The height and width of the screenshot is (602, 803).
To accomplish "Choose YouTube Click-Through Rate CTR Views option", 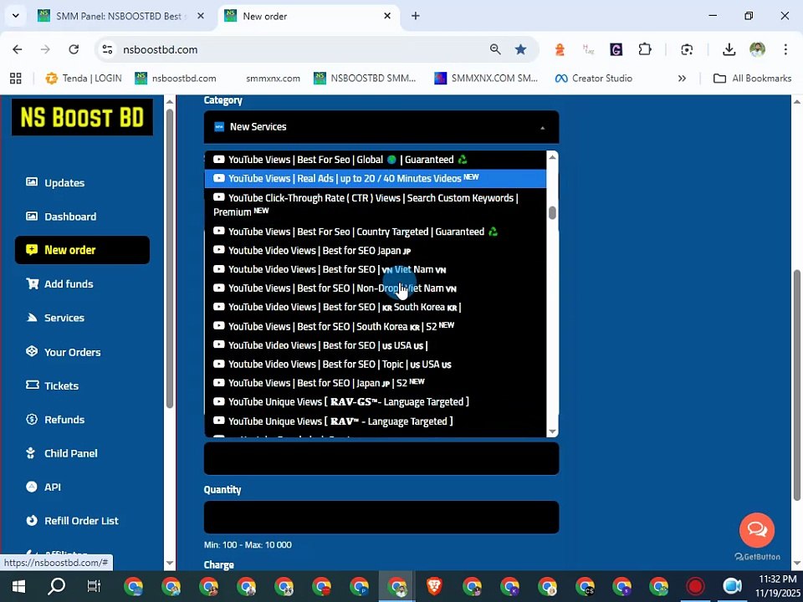I will click(x=376, y=205).
